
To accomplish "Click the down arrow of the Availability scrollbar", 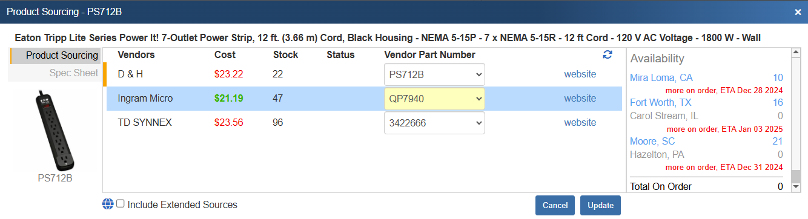I will (x=796, y=188).
